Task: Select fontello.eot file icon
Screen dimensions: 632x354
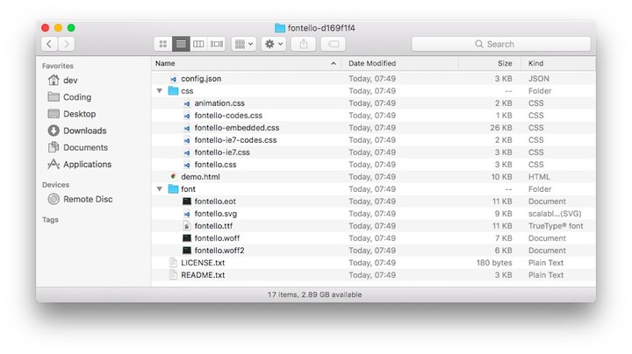Action: point(187,202)
